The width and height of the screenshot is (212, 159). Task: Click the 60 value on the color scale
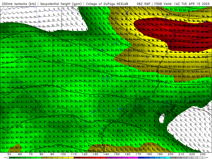(x=20, y=154)
